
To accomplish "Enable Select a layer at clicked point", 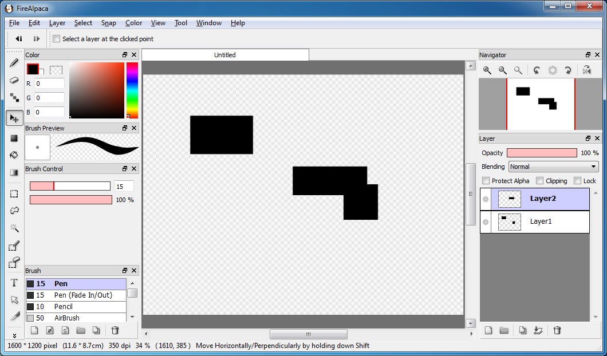I will (x=57, y=39).
